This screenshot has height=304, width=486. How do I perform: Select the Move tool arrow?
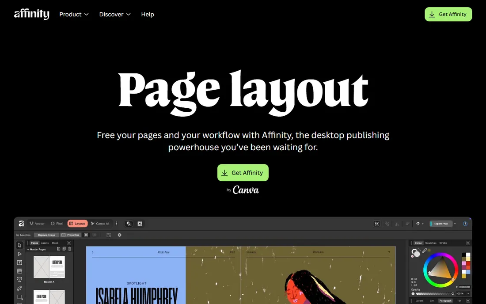coord(19,245)
